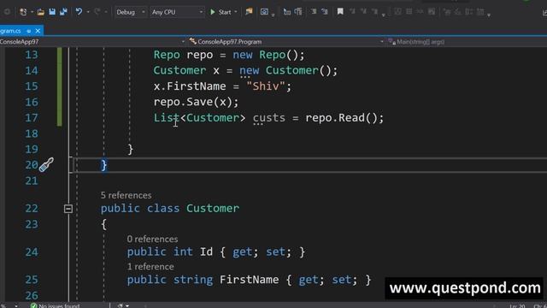Click the 'No issues found' status indicator
The width and height of the screenshot is (547, 308).
click(56, 305)
